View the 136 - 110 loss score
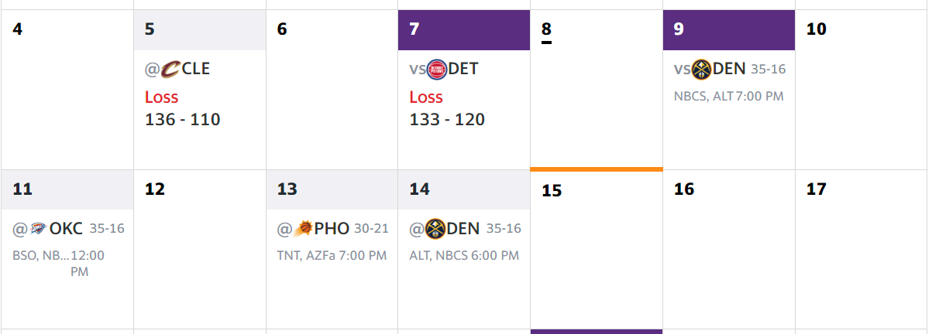The image size is (932, 334). [x=183, y=120]
